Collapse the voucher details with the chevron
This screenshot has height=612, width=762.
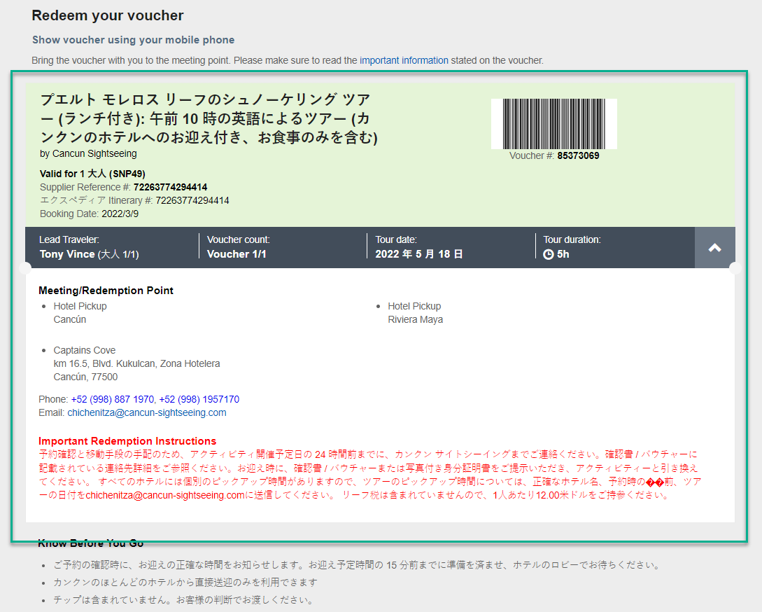(714, 248)
